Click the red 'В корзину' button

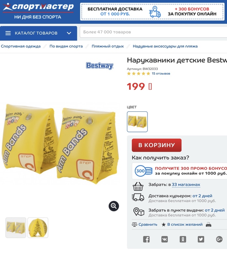(156, 145)
